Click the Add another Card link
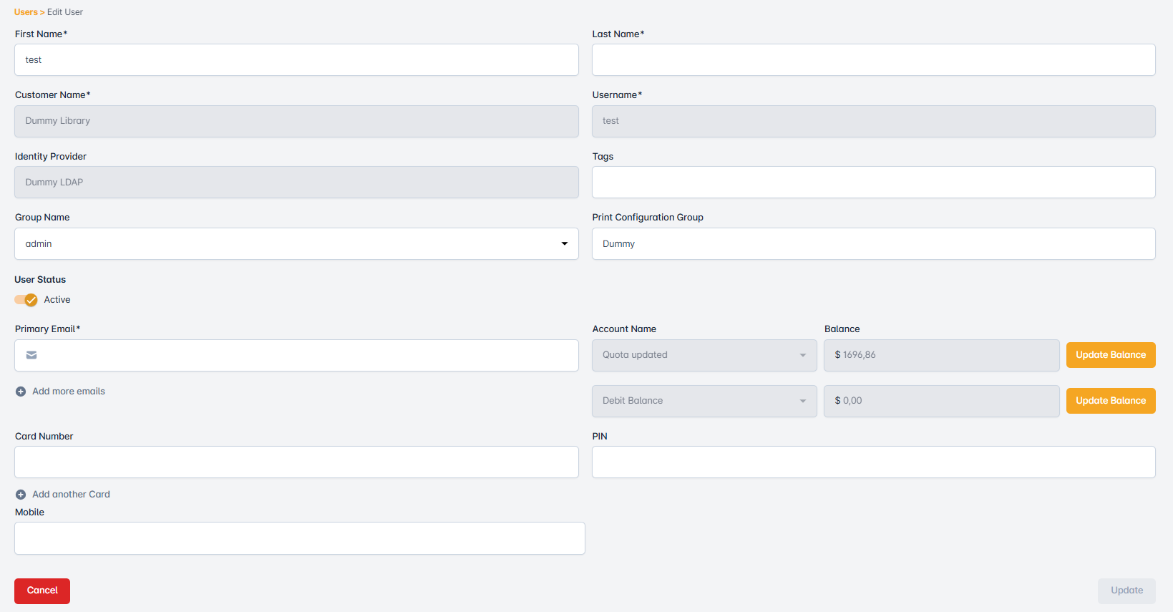This screenshot has width=1173, height=612. (71, 495)
